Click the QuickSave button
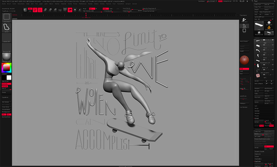 [x=202, y=1]
